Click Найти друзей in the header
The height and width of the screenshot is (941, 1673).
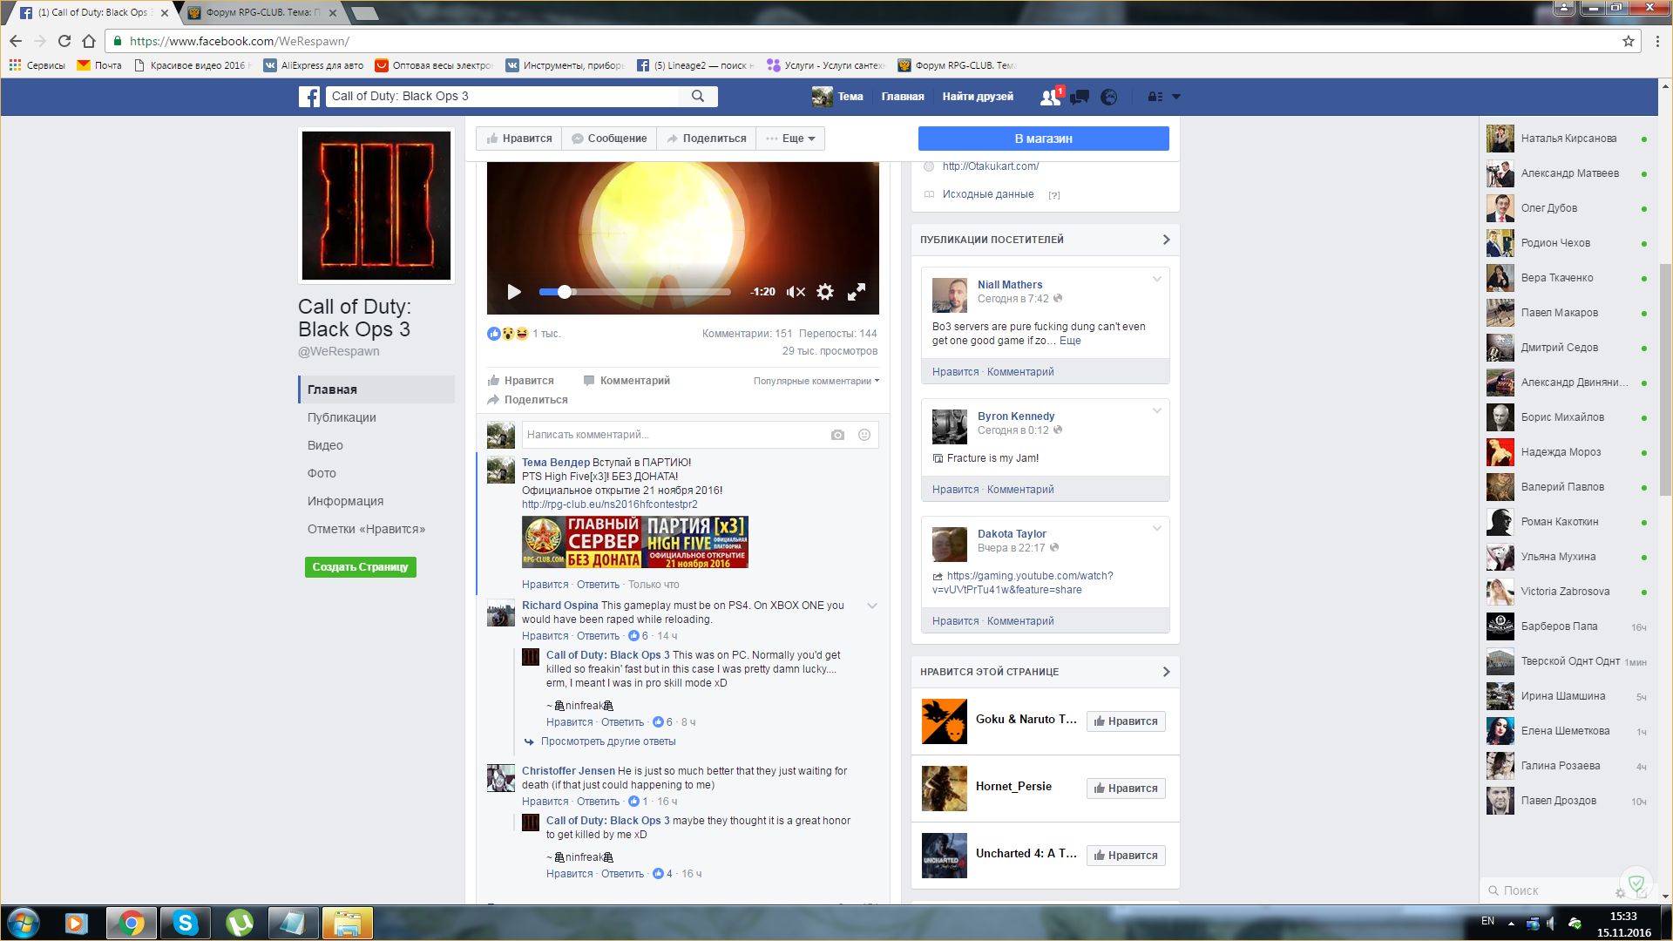click(x=977, y=97)
